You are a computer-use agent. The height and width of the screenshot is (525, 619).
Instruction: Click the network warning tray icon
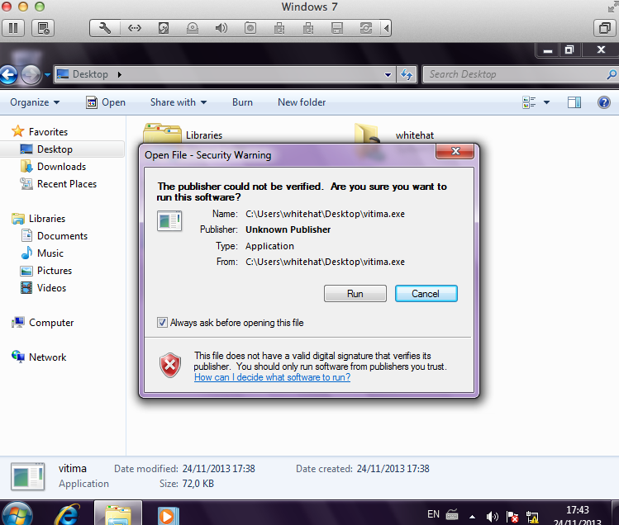(x=532, y=516)
